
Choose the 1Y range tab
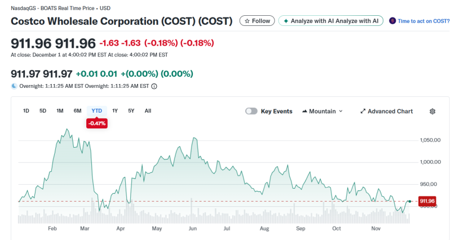tap(115, 111)
